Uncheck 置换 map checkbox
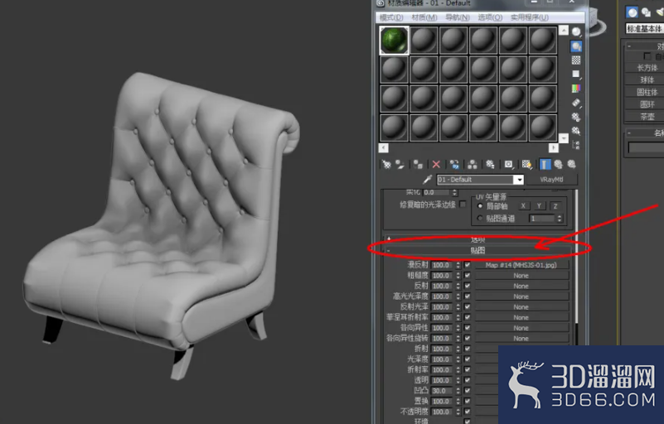This screenshot has height=424, width=664. 467,401
